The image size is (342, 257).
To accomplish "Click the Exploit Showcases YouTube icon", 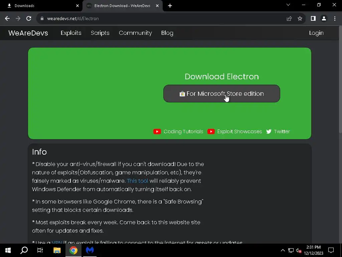I will click(x=211, y=131).
